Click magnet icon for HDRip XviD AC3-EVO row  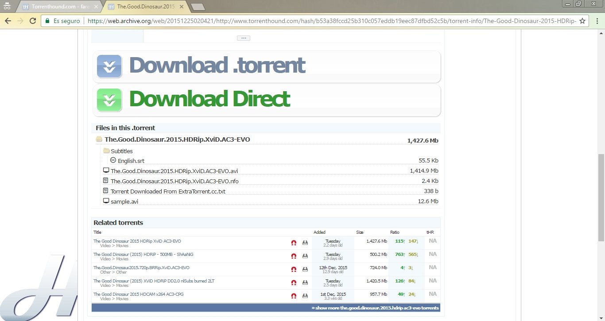294,243
